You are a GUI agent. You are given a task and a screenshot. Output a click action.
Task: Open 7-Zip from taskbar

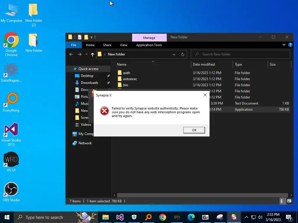click(205, 217)
